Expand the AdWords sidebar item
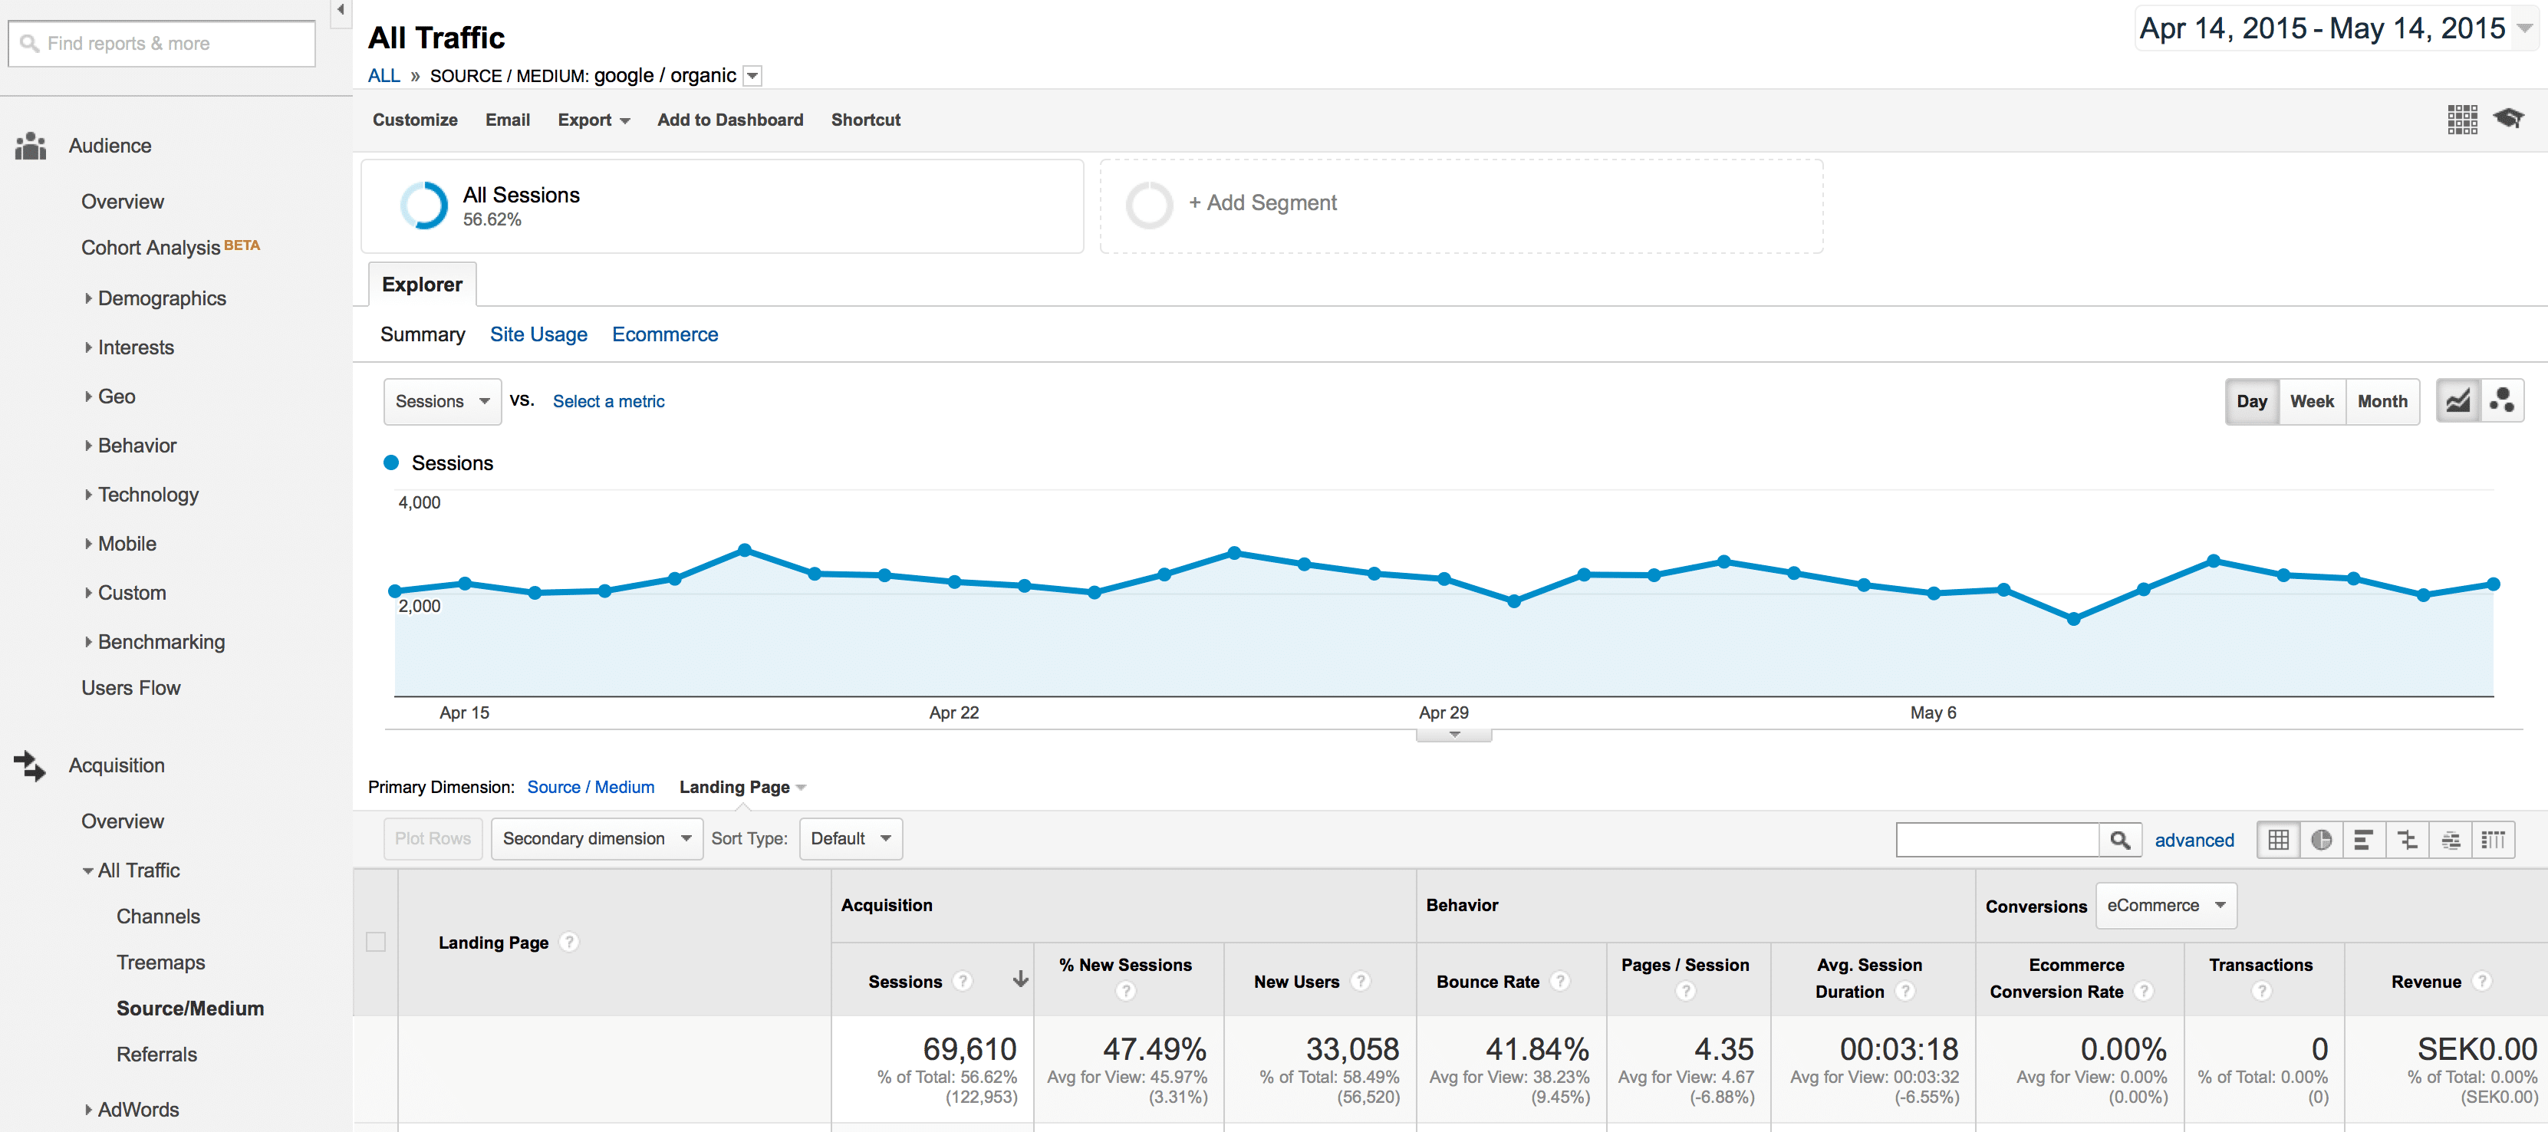 pos(137,1109)
